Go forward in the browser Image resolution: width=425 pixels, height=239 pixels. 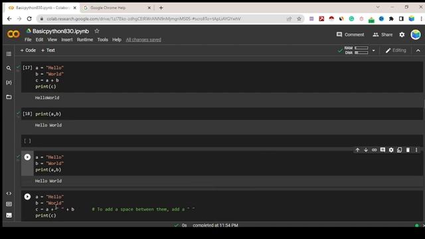pyautogui.click(x=19, y=19)
